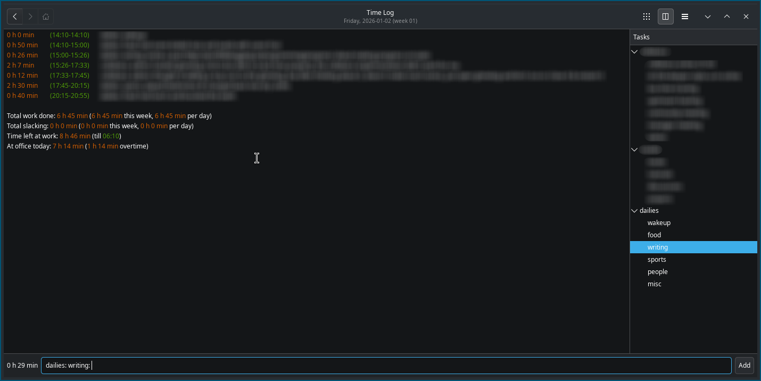Collapse the dailies task group
Image resolution: width=761 pixels, height=381 pixels.
[x=634, y=211]
